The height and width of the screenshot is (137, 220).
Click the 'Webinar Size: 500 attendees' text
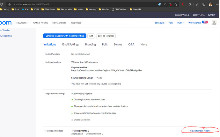(x=84, y=62)
